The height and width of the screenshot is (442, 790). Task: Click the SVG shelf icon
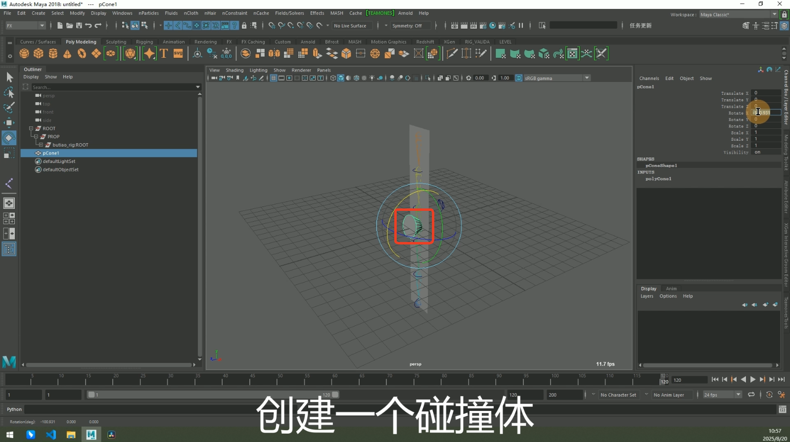178,53
